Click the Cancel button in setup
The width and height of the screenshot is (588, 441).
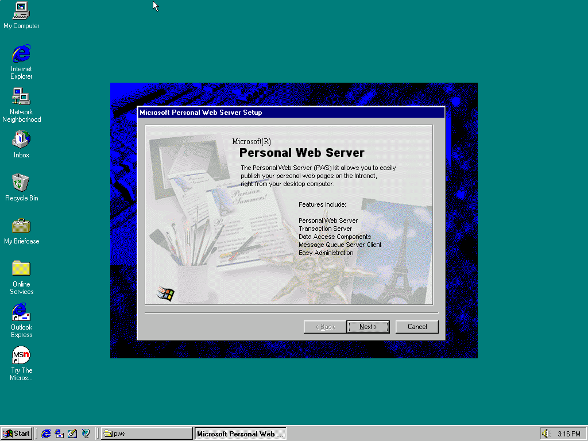417,327
